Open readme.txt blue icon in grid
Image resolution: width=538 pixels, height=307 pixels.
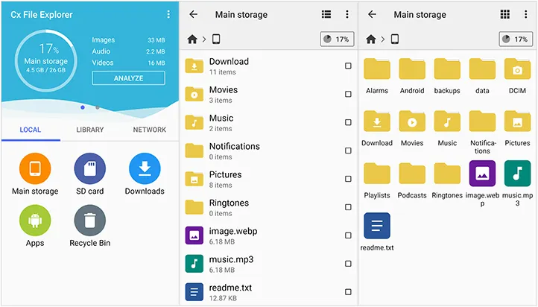pyautogui.click(x=377, y=226)
